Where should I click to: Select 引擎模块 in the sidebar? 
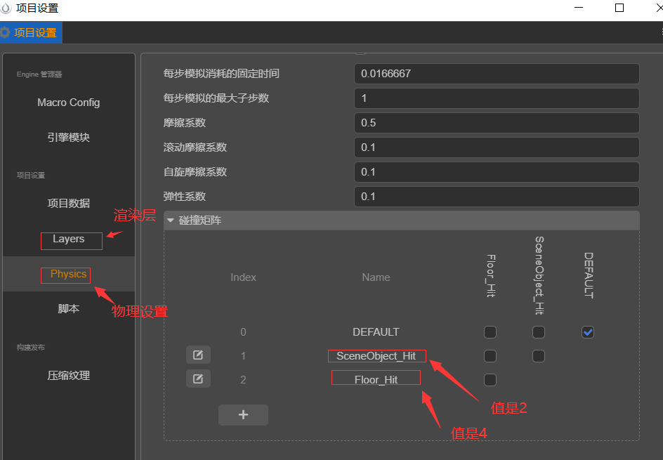(68, 136)
